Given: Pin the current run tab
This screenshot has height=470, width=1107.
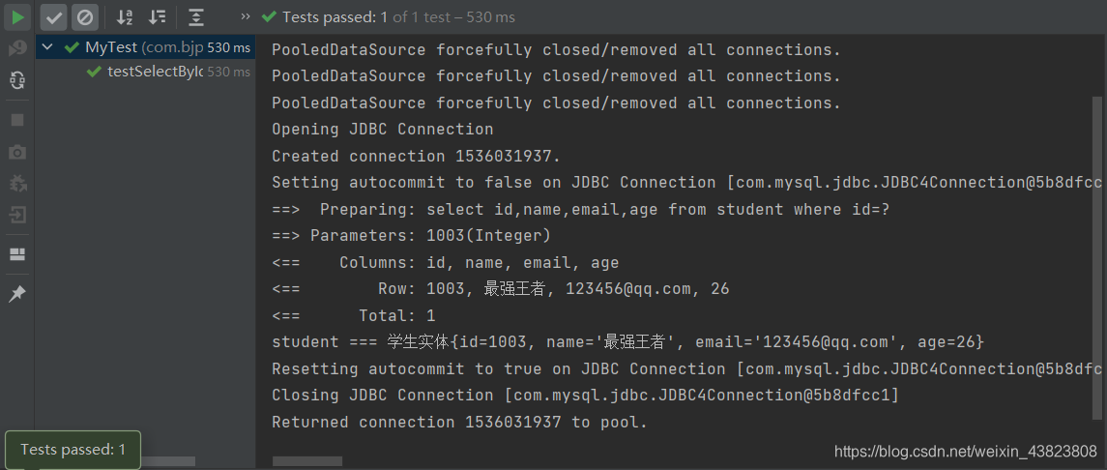Looking at the screenshot, I should [16, 294].
